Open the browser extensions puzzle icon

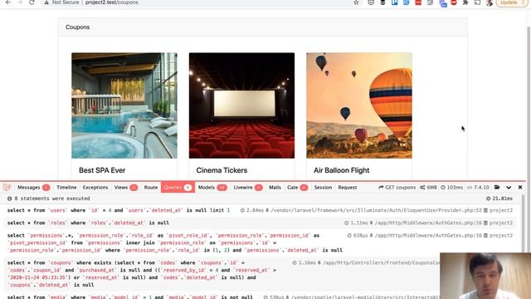(465, 2)
